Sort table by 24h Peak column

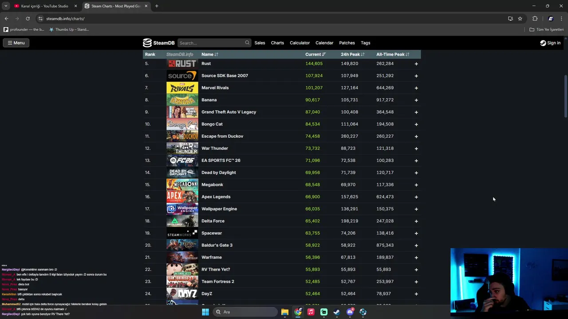[352, 54]
